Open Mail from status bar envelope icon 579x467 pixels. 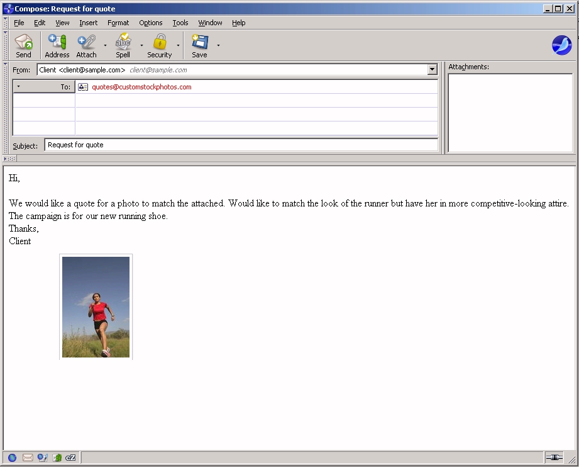[28, 458]
